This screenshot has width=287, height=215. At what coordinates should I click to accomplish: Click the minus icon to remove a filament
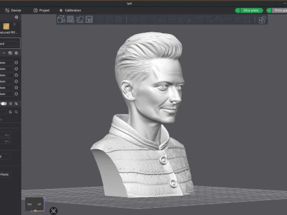(4, 53)
